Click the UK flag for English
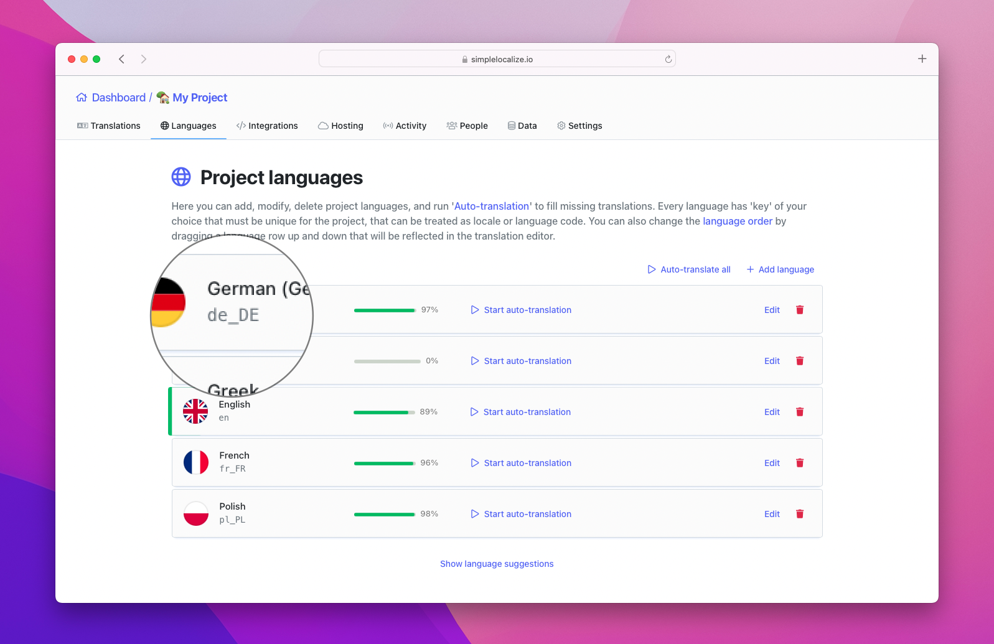 (195, 411)
